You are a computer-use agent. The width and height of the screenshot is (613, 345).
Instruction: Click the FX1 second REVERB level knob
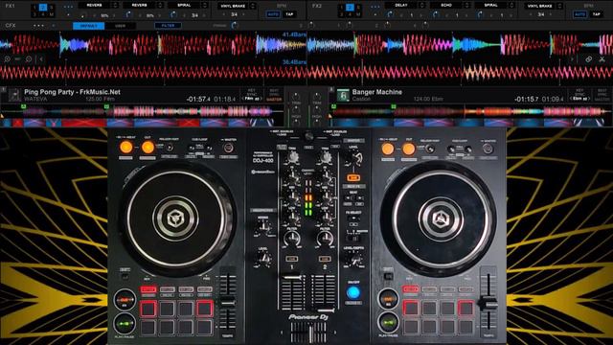click(128, 14)
